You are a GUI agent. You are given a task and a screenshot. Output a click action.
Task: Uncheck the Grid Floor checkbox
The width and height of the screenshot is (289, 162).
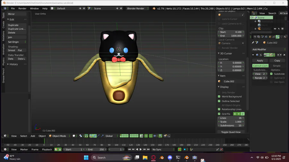219,114
